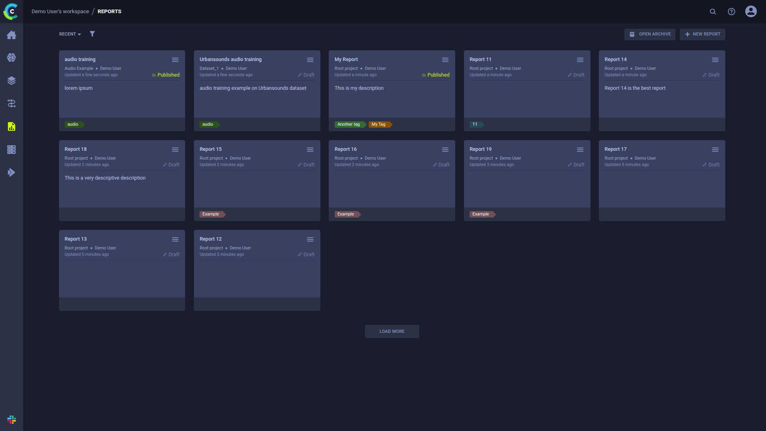766x431 pixels.
Task: Open the Workers & Queues icon
Action: [11, 150]
